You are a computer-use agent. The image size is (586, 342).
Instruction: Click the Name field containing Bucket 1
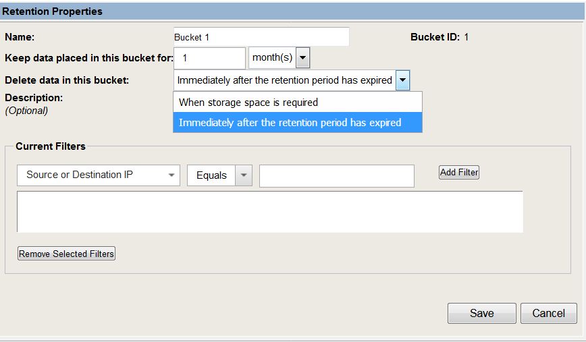coord(261,37)
